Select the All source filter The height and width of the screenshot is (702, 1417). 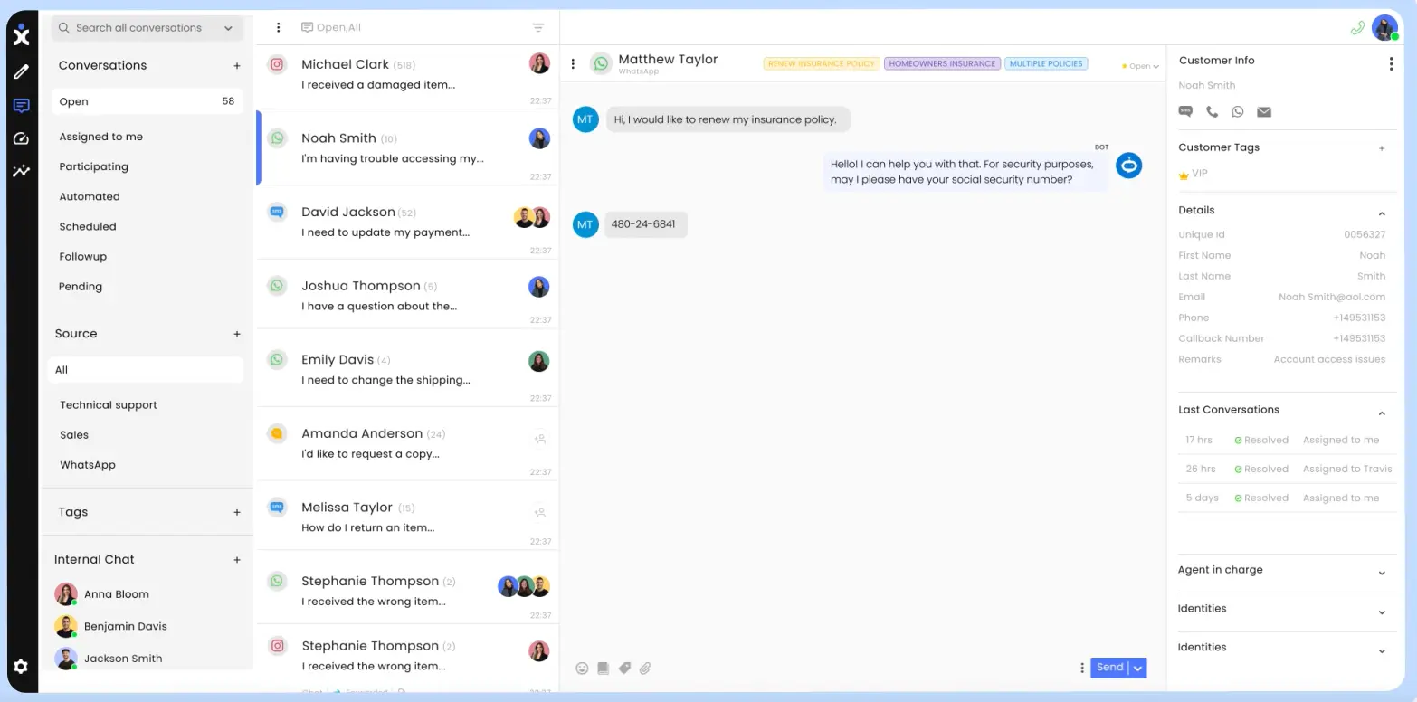coord(61,369)
